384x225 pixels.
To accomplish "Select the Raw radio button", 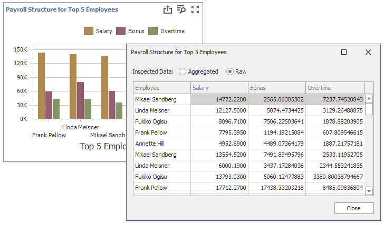I will [230, 71].
